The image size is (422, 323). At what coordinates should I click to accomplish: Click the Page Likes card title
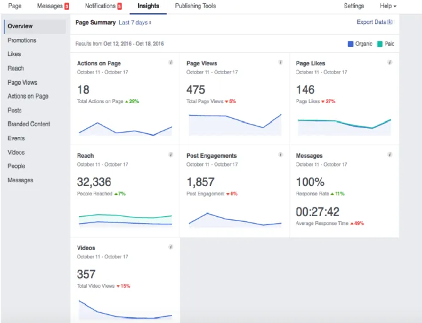point(310,63)
